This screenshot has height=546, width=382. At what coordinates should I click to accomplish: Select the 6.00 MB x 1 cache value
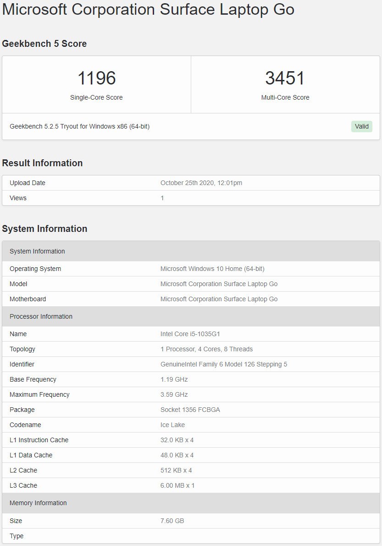click(177, 485)
